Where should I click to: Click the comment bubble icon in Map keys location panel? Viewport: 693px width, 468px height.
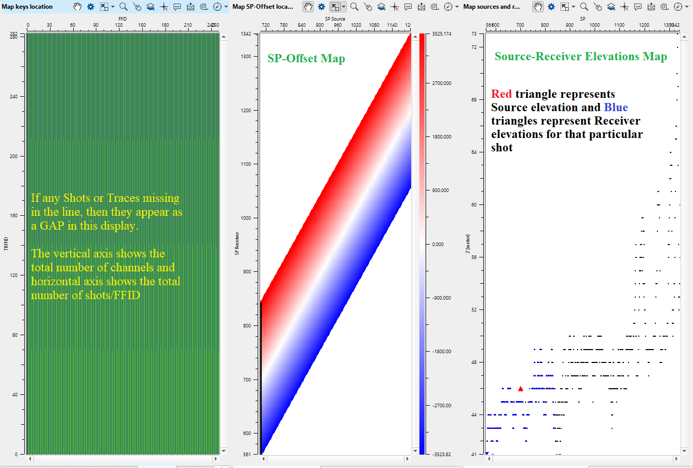177,7
